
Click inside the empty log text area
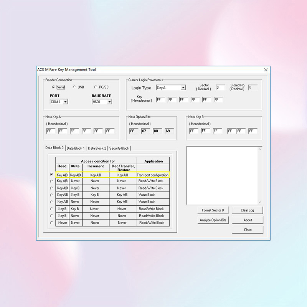pos(222,175)
